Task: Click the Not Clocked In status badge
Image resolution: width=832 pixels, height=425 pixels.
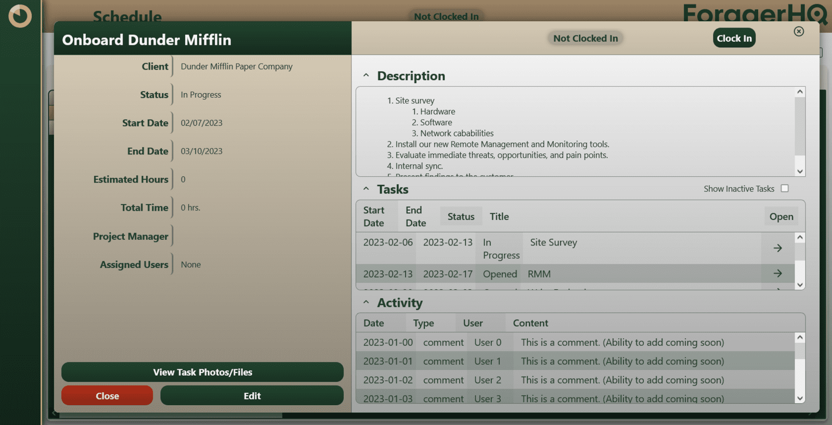Action: coord(586,38)
